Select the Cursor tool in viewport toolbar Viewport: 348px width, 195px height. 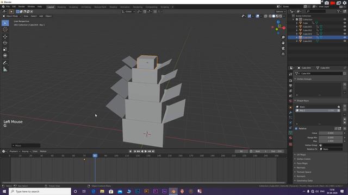pyautogui.click(x=5, y=29)
